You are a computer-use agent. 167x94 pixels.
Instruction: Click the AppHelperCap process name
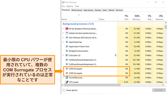[75, 42]
